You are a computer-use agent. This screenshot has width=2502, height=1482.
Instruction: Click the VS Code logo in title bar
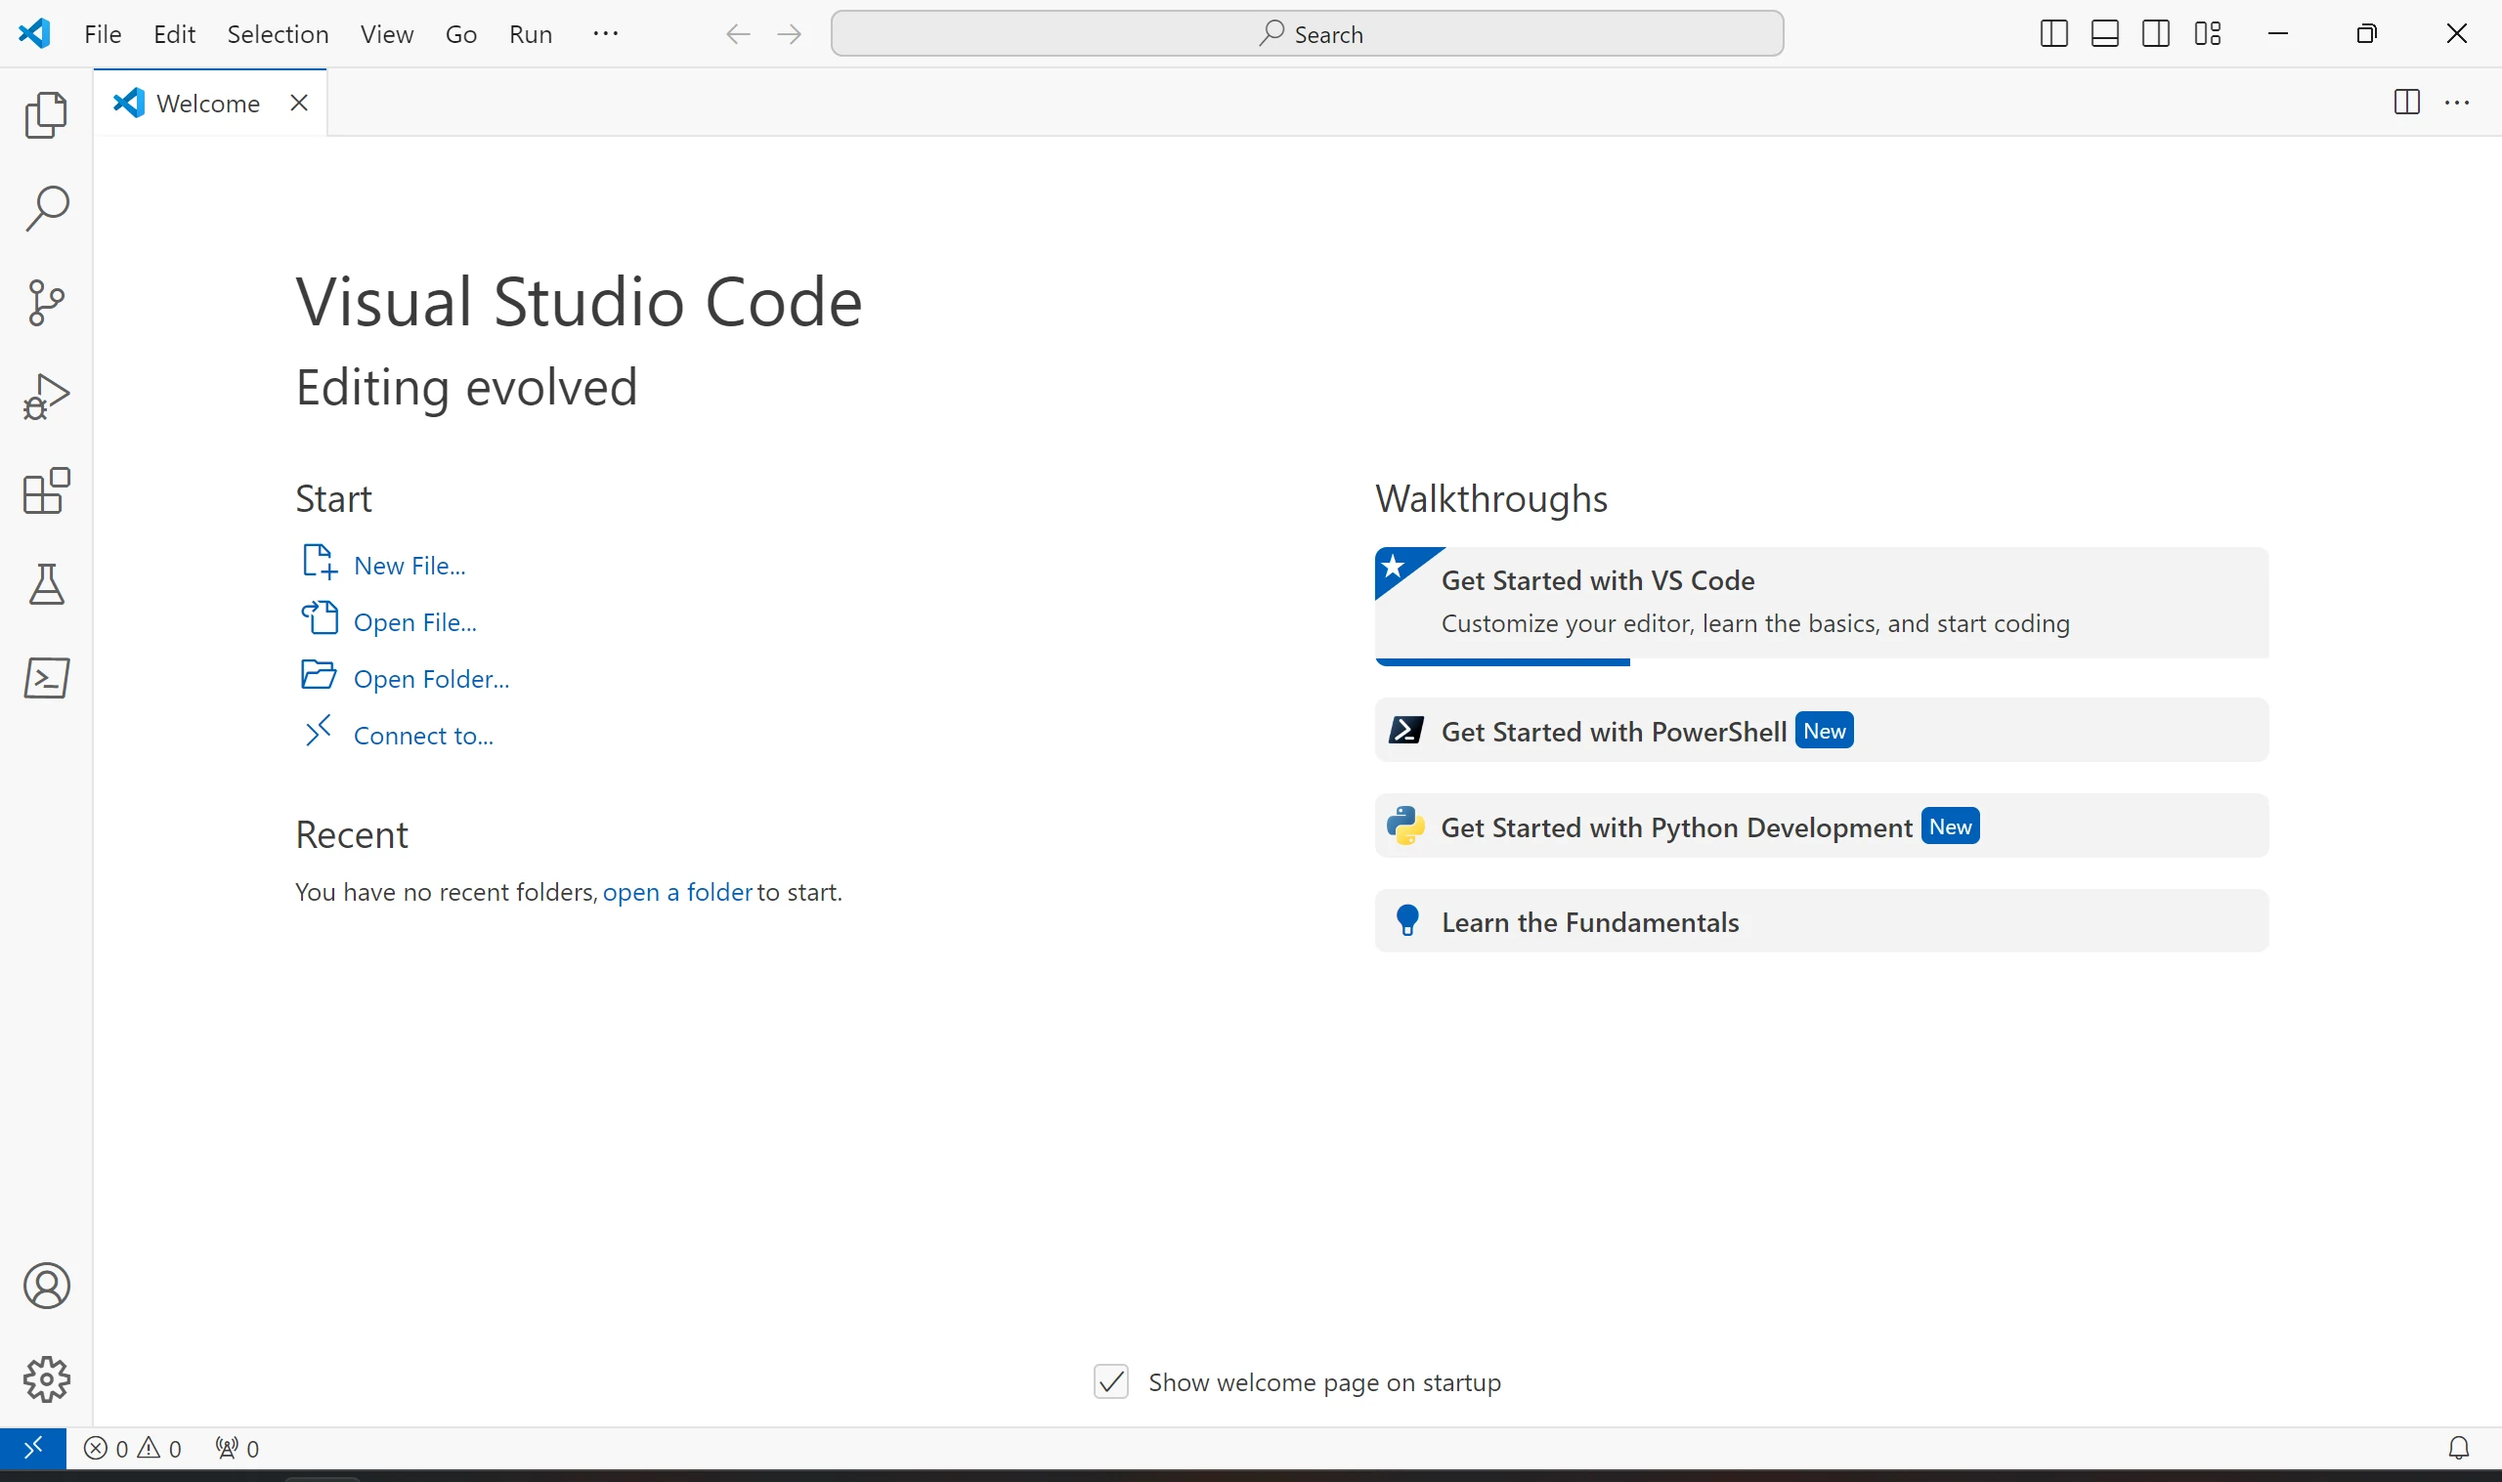click(x=35, y=33)
